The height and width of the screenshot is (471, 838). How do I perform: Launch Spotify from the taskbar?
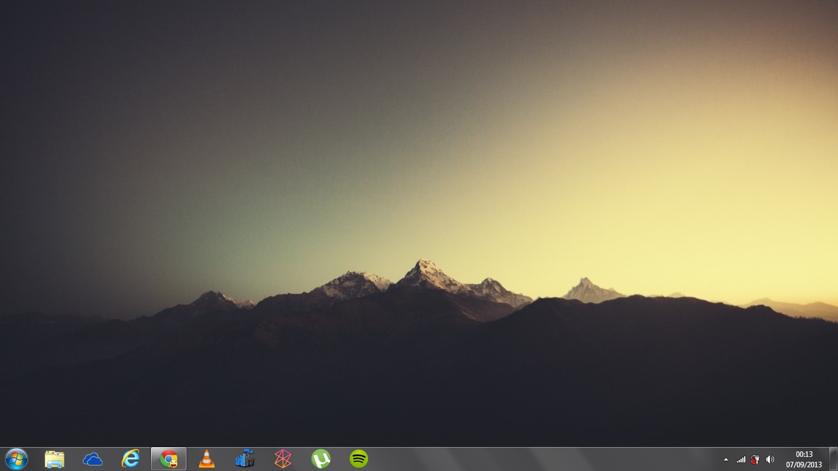coord(359,459)
